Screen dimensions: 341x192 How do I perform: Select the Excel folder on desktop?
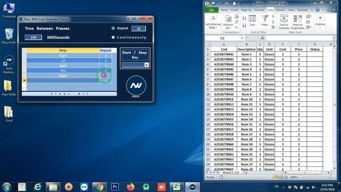[x=9, y=114]
